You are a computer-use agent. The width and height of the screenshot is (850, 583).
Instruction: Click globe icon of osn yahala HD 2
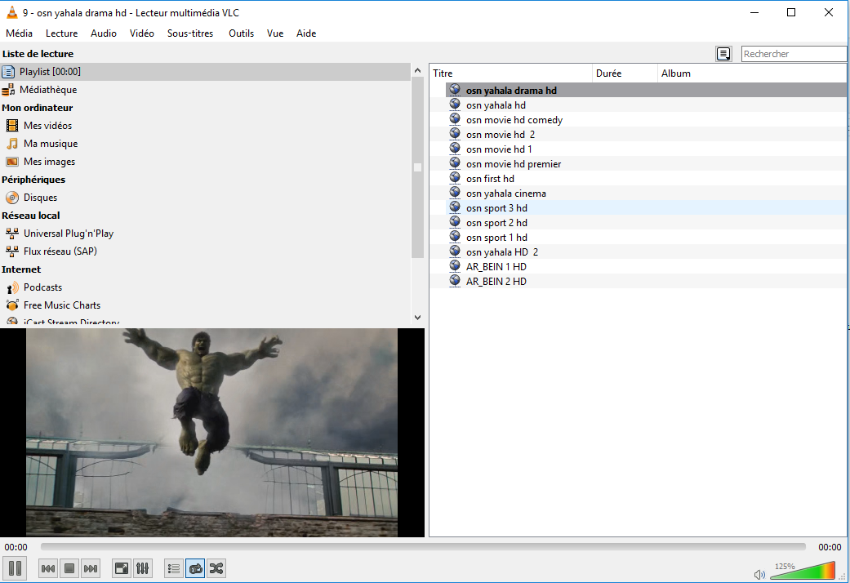click(x=455, y=251)
